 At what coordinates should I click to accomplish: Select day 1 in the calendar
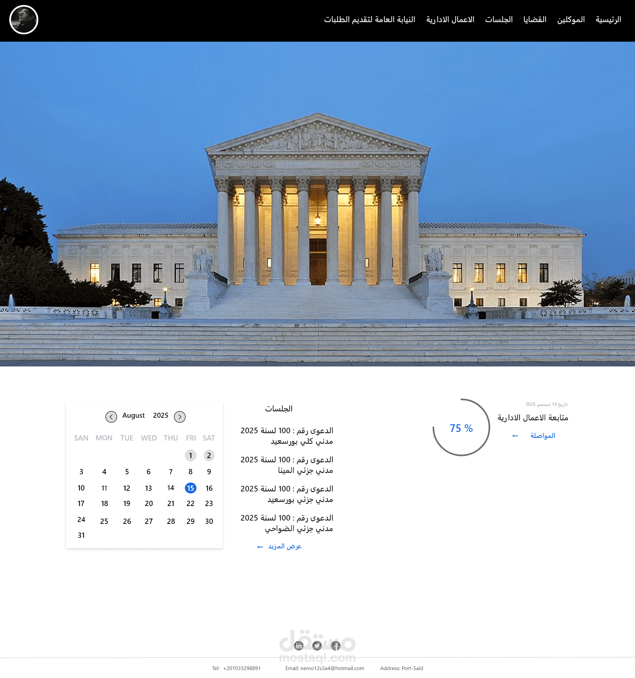click(x=190, y=455)
